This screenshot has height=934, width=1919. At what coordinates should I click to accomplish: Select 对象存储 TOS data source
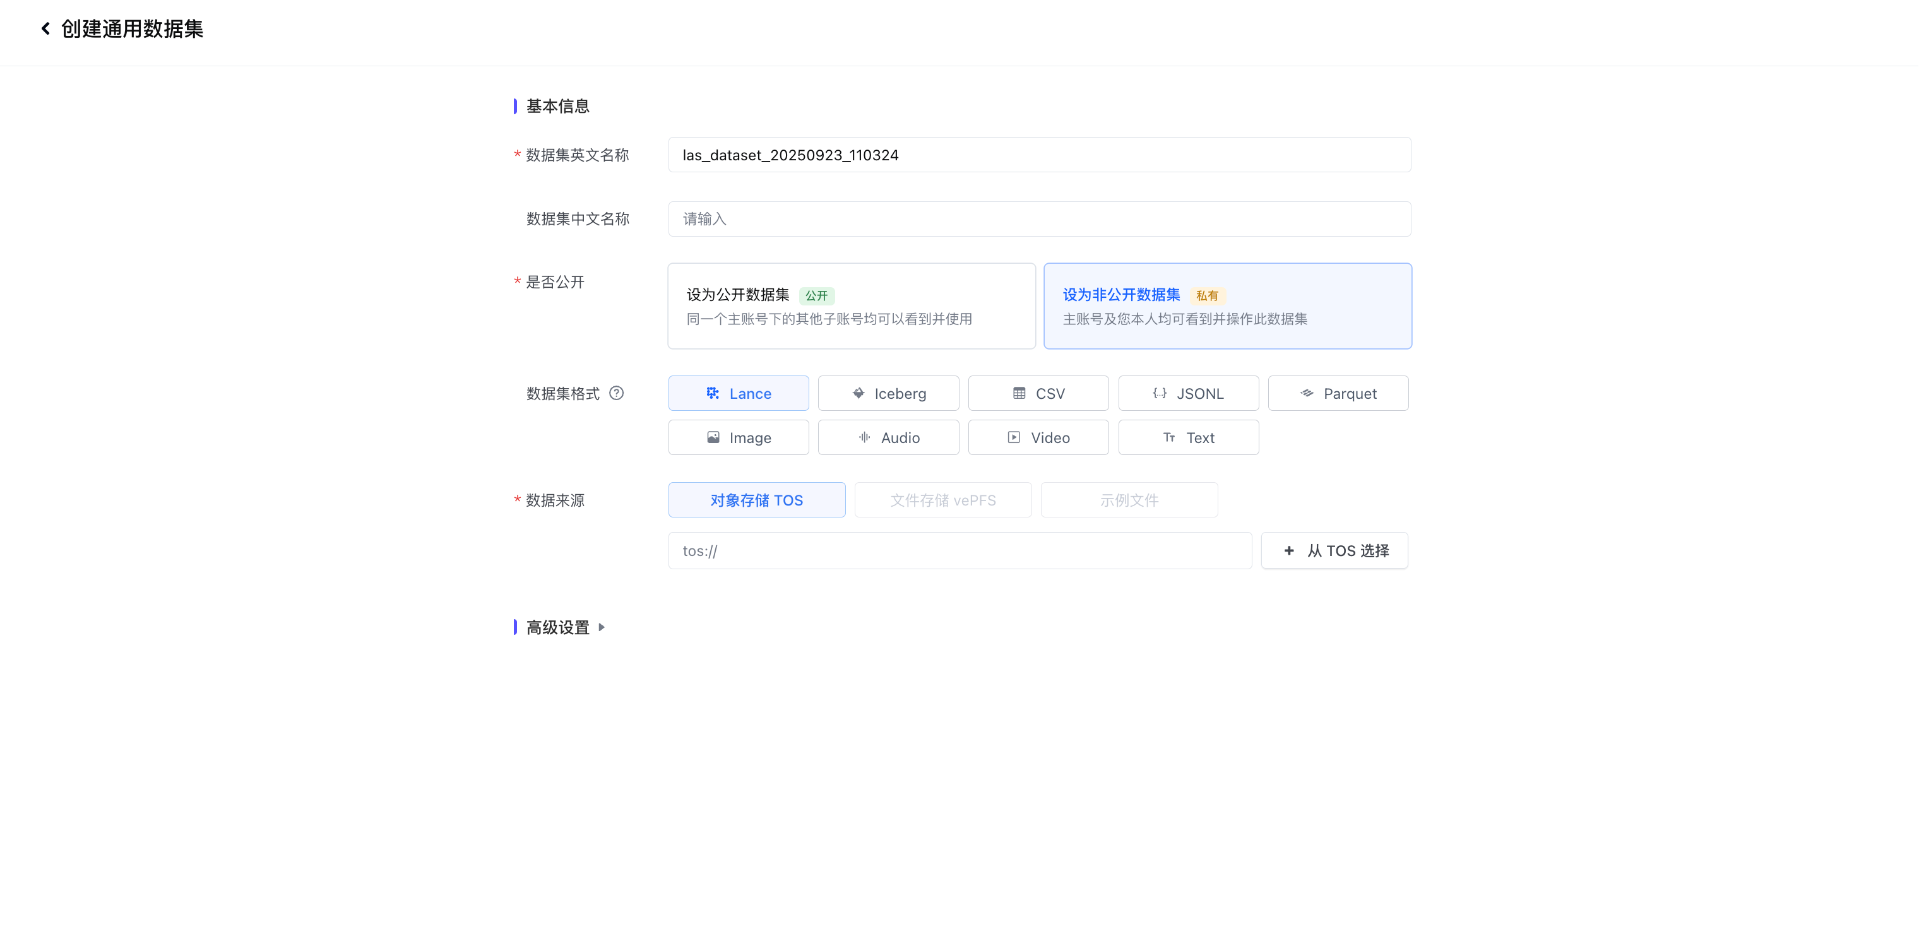tap(756, 500)
